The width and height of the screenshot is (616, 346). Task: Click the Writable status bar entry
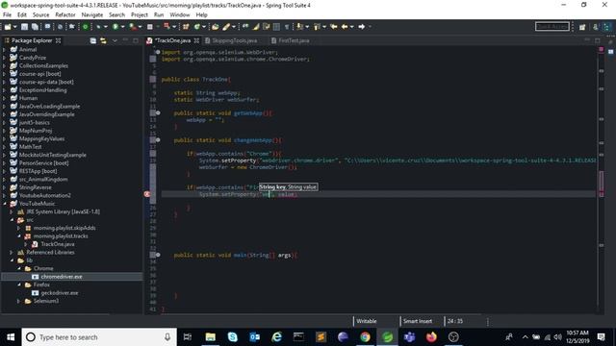367,321
